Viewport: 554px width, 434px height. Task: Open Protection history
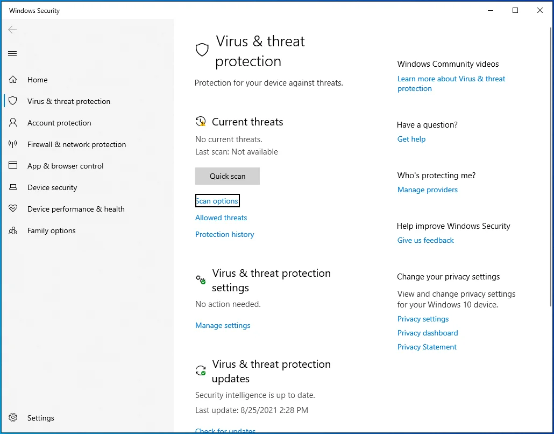tap(225, 235)
